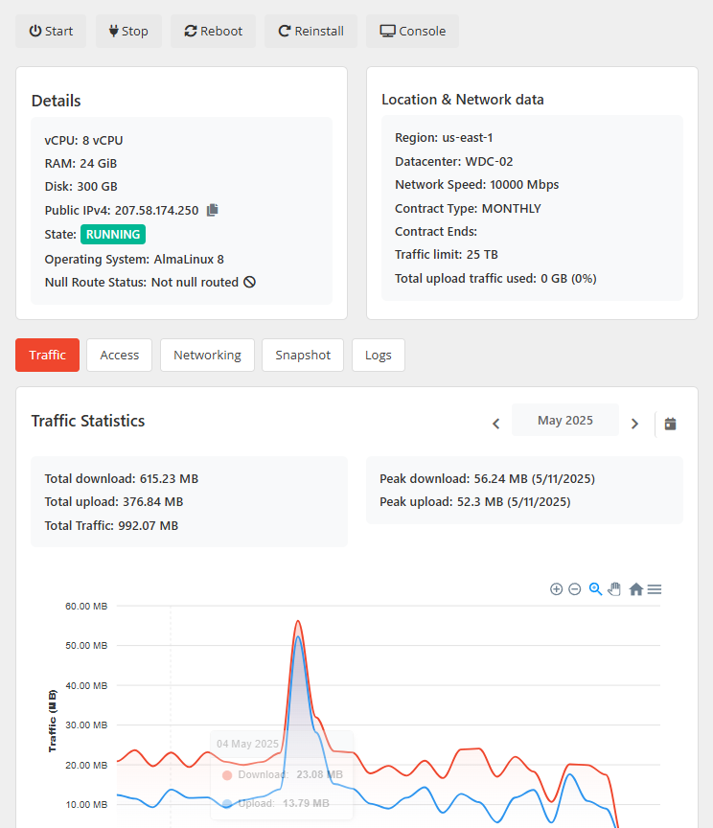Click the Reinstall button
This screenshot has width=713, height=828.
(x=310, y=31)
